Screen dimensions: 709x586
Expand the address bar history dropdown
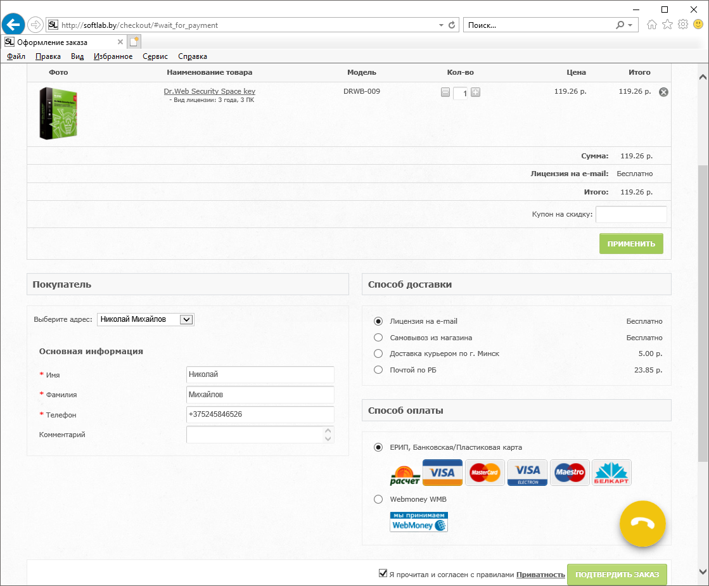click(x=441, y=25)
